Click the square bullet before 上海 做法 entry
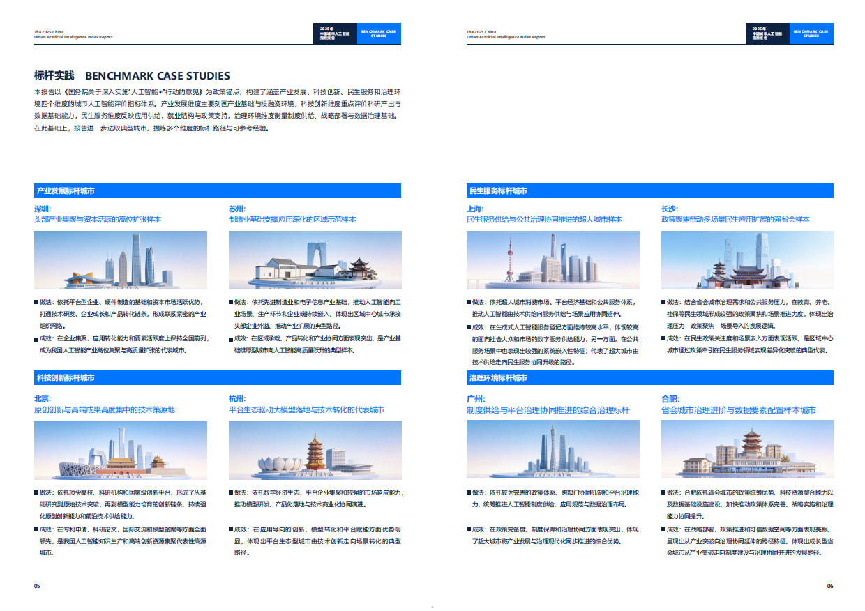 469,303
